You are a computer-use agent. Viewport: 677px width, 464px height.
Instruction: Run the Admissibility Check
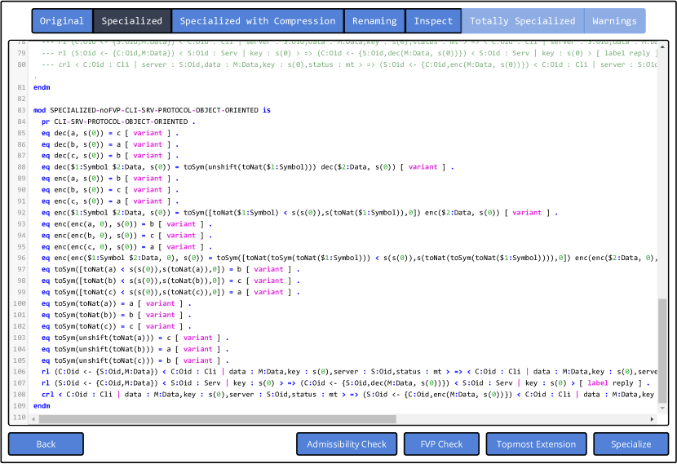[347, 444]
